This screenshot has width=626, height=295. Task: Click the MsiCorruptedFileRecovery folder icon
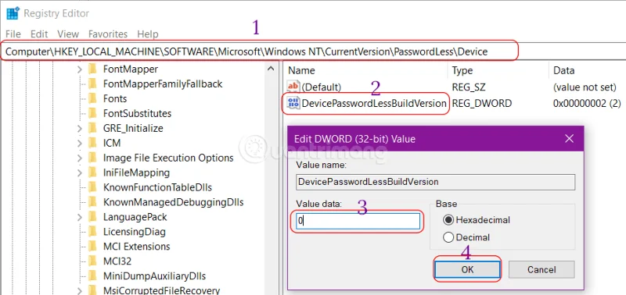coord(92,290)
